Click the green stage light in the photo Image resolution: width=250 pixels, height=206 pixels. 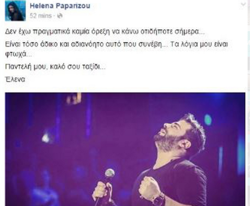pyautogui.click(x=208, y=120)
